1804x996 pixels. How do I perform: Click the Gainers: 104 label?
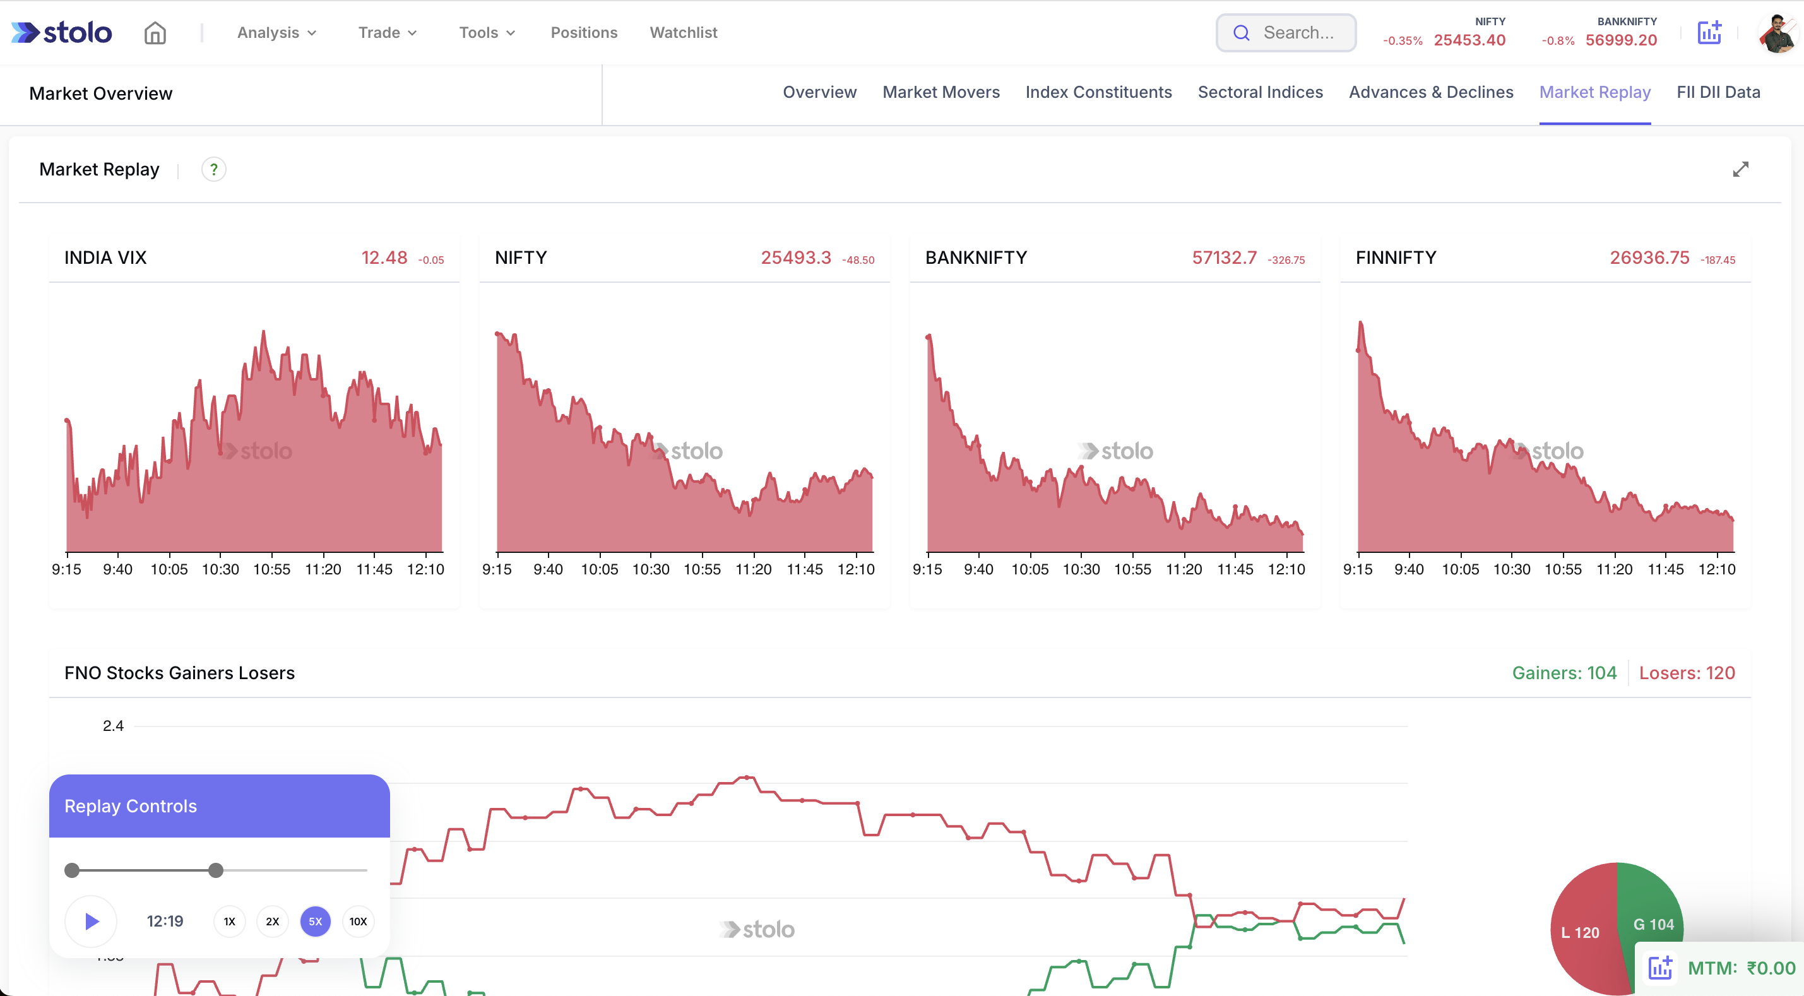1564,673
